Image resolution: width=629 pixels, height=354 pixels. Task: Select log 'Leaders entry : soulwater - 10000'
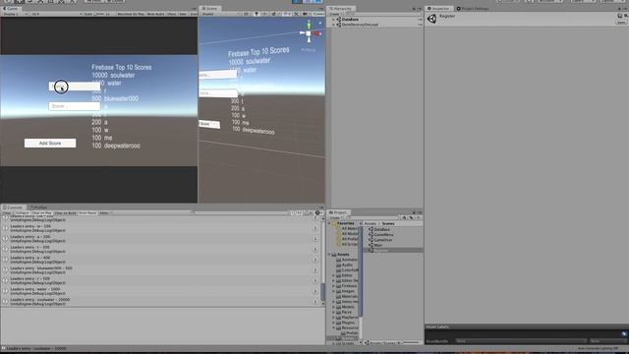click(157, 302)
